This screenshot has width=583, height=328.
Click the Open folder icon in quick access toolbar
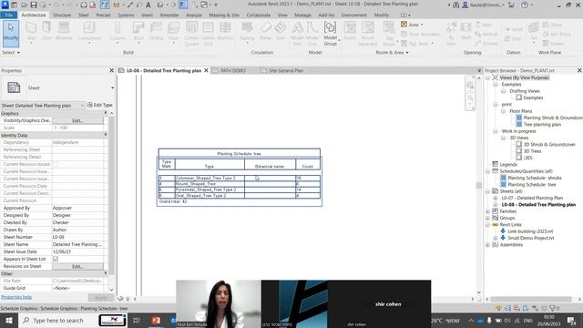pyautogui.click(x=24, y=5)
